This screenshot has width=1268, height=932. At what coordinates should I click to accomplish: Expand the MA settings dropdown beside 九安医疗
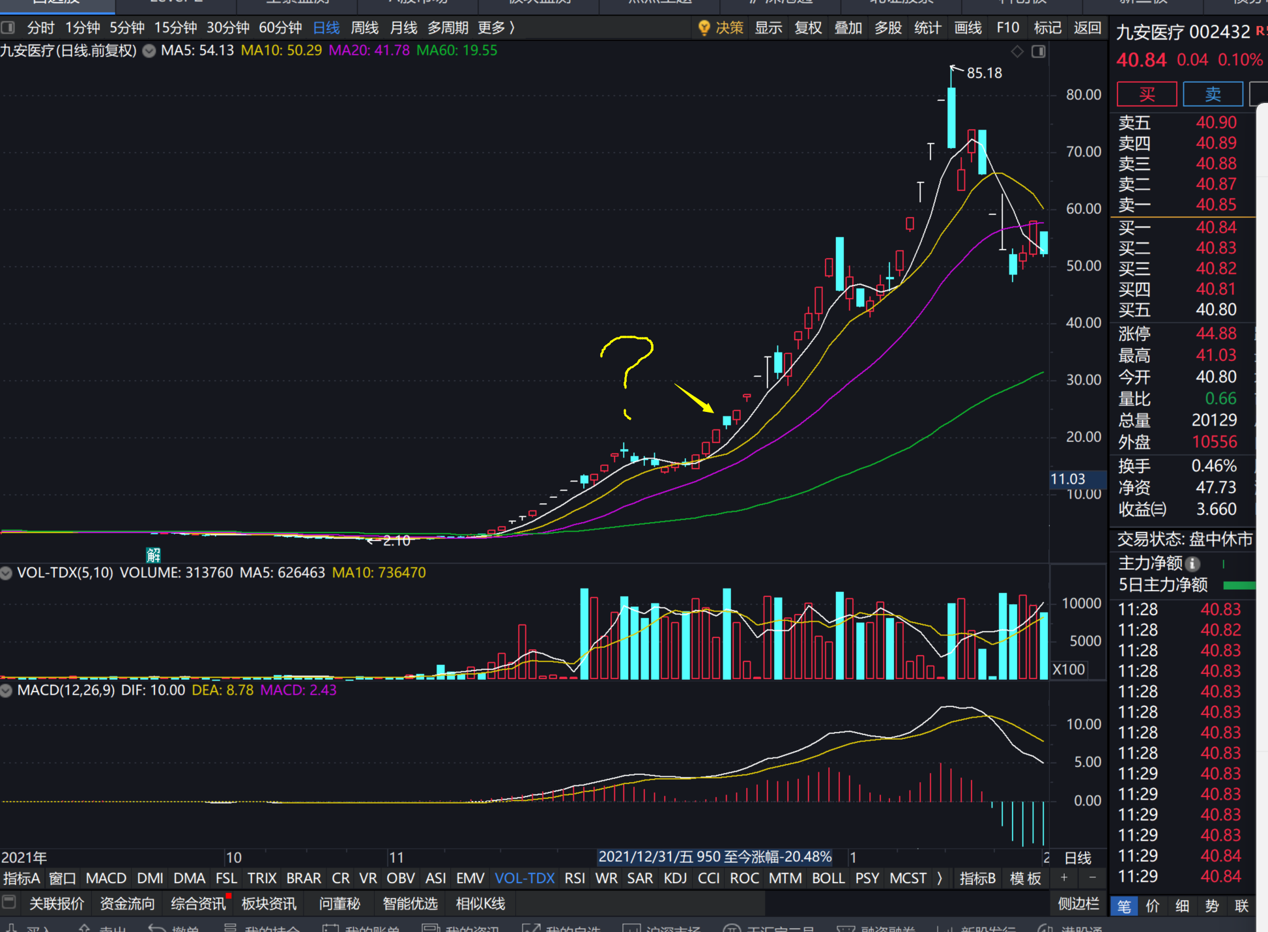click(149, 51)
